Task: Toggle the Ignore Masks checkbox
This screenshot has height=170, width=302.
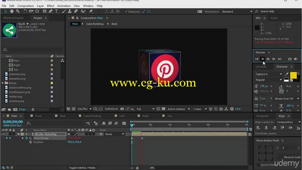Action: [x=258, y=165]
